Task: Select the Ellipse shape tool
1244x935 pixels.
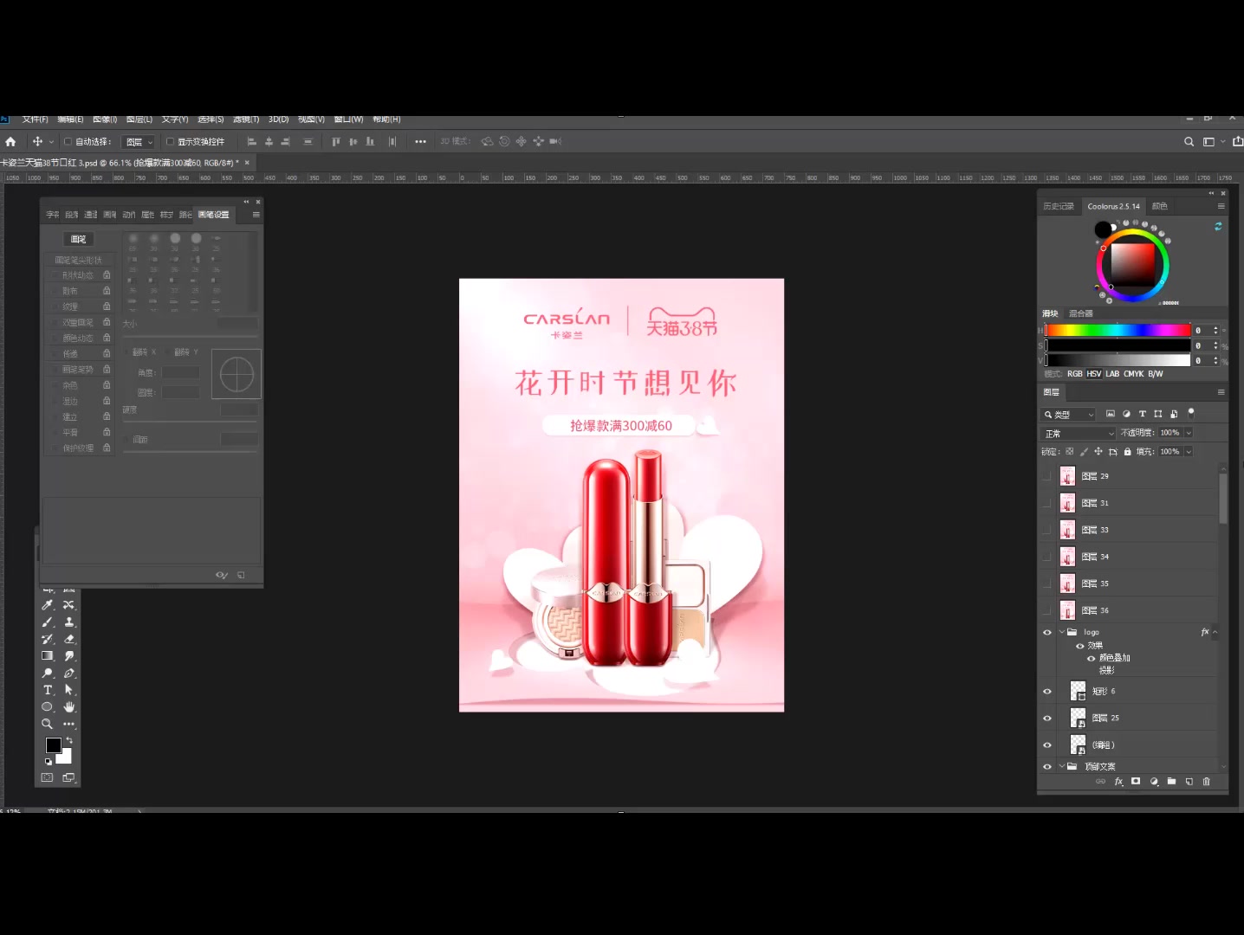Action: (48, 706)
